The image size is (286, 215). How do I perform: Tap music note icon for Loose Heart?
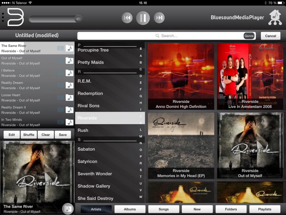pyautogui.click(x=70, y=98)
